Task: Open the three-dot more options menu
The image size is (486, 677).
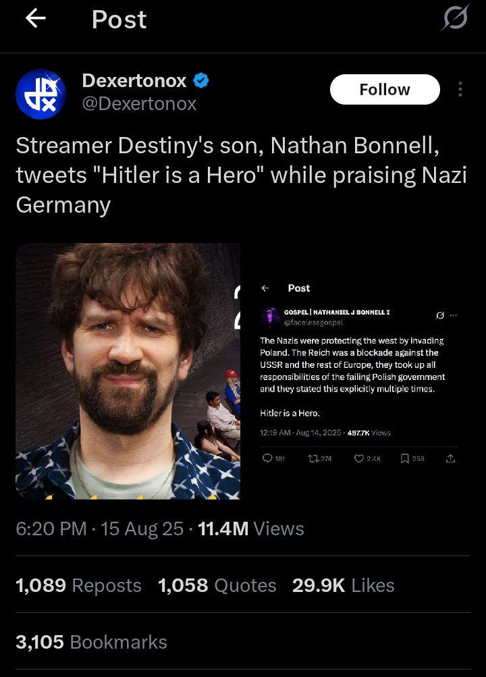Action: (460, 89)
